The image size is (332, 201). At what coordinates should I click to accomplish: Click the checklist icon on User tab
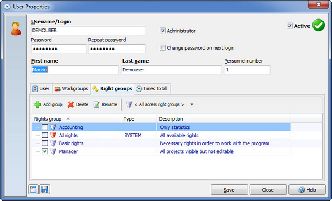(35, 89)
